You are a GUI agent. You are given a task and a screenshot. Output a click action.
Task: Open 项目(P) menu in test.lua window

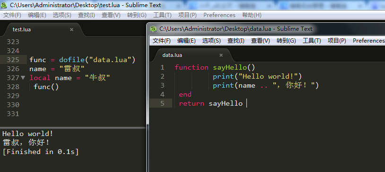coord(187,15)
